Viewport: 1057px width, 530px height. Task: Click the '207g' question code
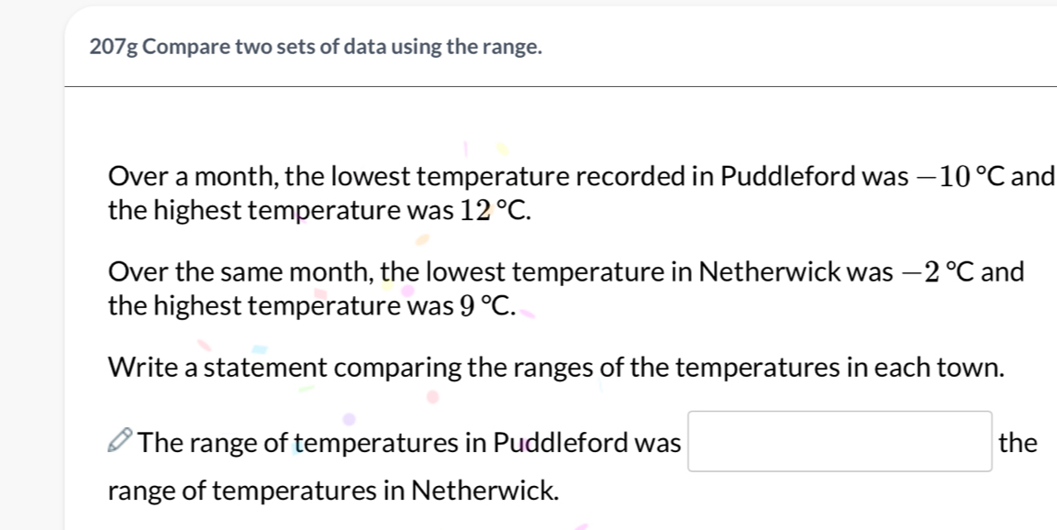pos(114,48)
